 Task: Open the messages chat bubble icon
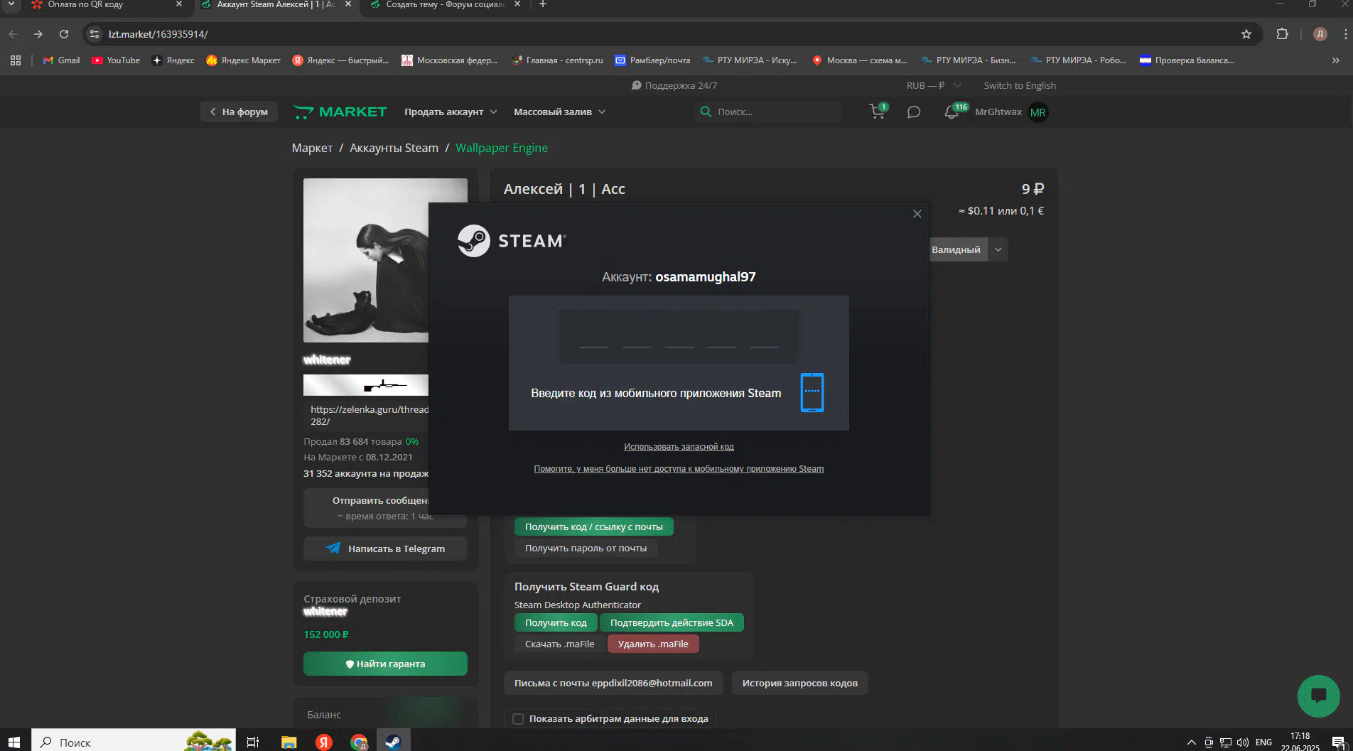[x=914, y=112]
